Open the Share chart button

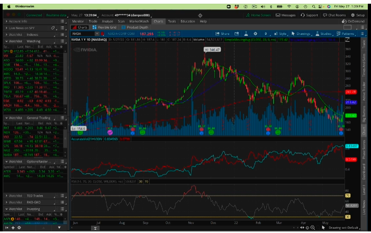[222, 34]
